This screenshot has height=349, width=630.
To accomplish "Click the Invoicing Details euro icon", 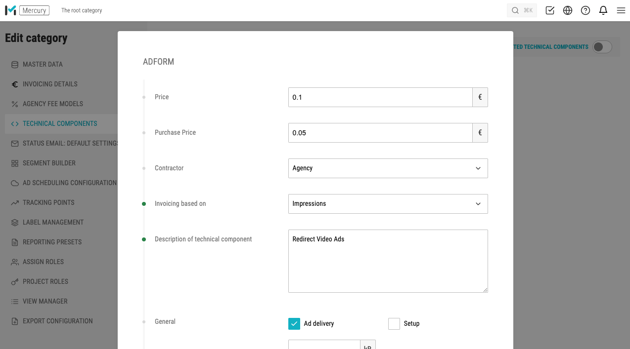I will pyautogui.click(x=15, y=84).
